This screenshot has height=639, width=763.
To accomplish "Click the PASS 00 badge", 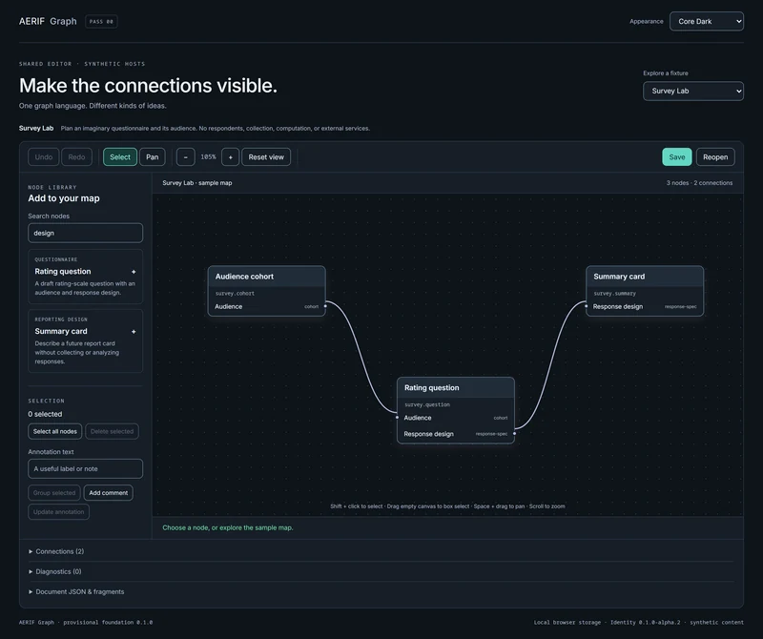I will coord(101,21).
